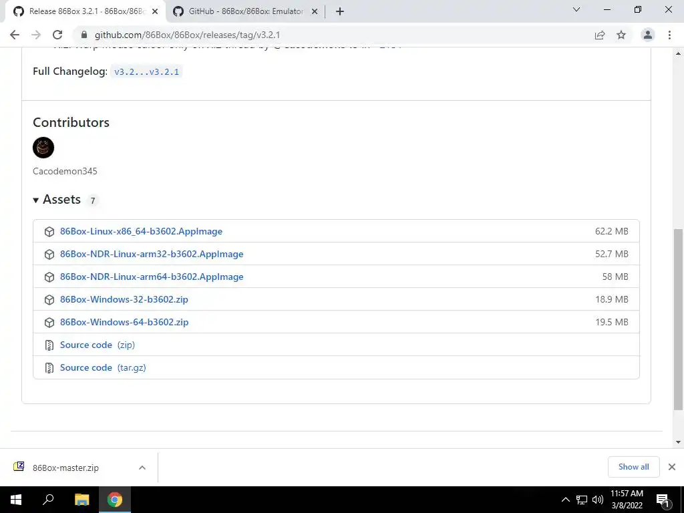Screen dimensions: 684x513
Task: Download 86Box-NDR-Linux-arm32-b3602.AppImage
Action: pyautogui.click(x=152, y=254)
